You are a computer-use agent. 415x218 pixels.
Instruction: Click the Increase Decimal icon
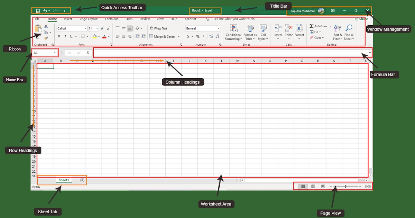tap(211, 36)
